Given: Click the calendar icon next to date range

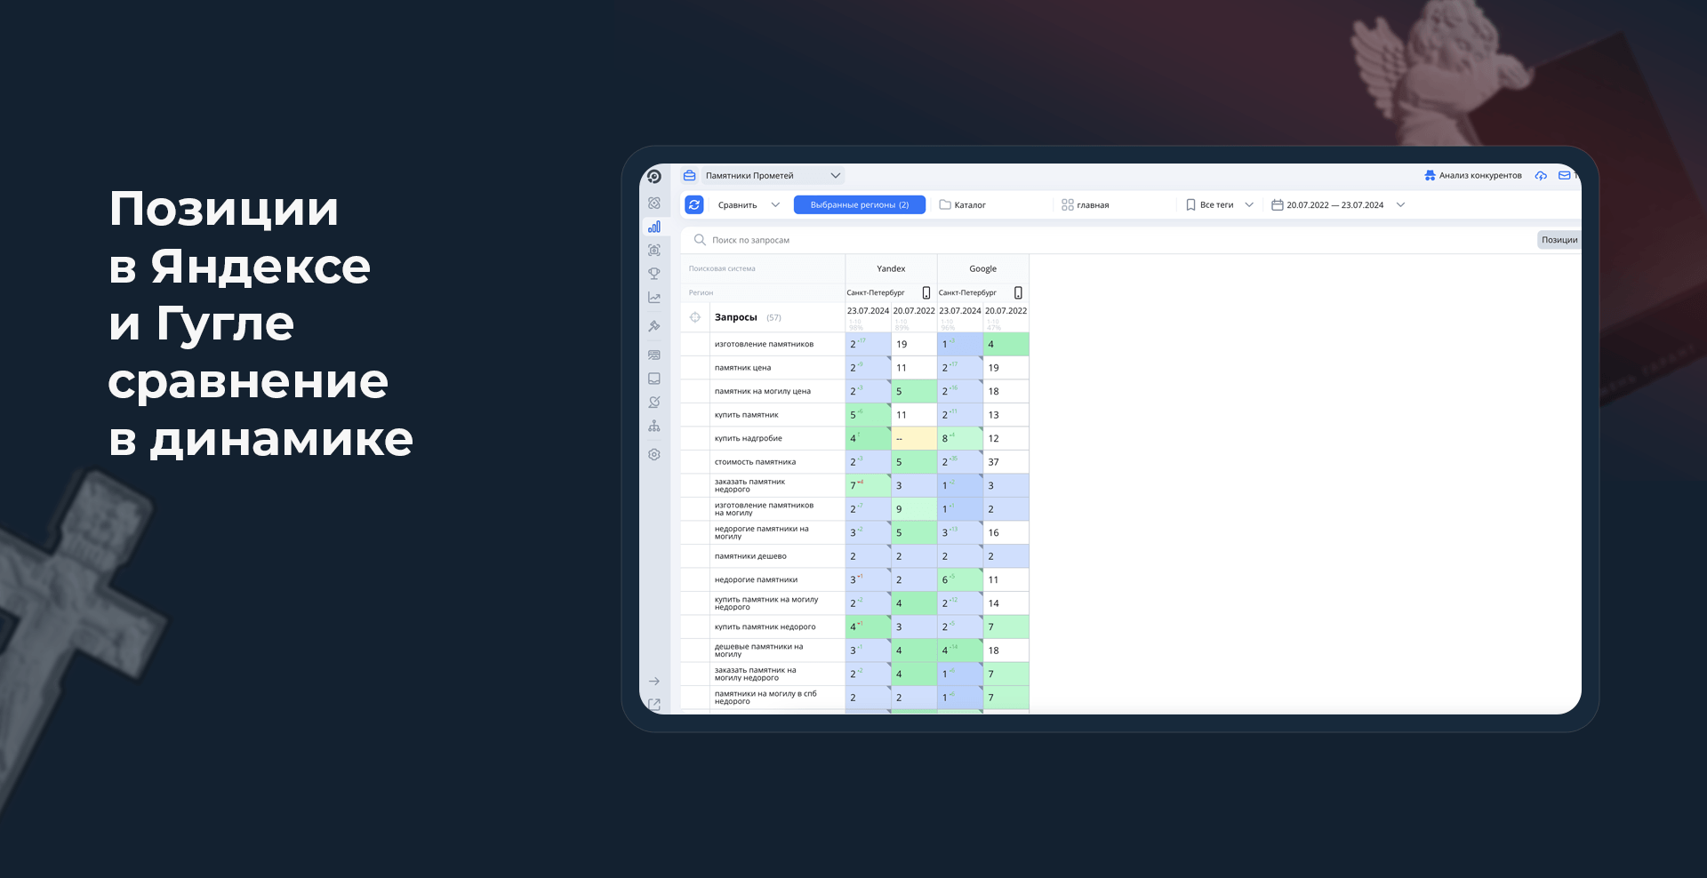Looking at the screenshot, I should tap(1278, 204).
